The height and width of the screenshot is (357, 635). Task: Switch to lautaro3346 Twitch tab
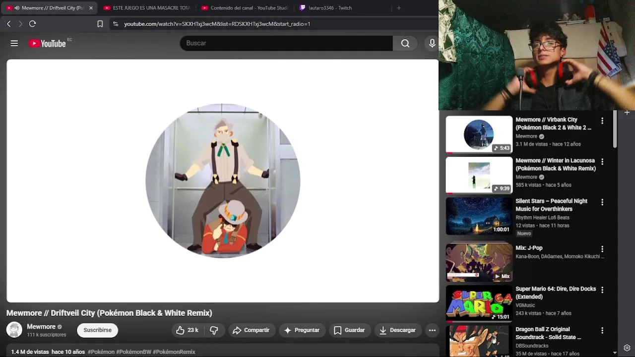(342, 8)
